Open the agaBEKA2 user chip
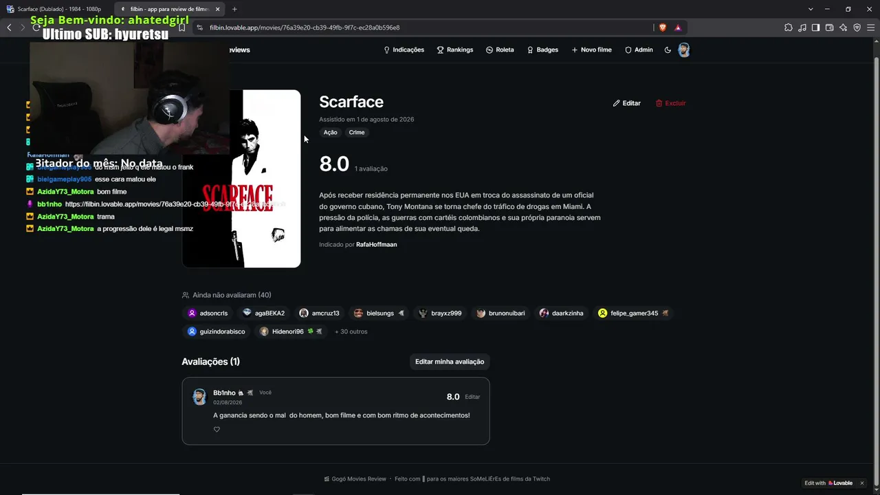The width and height of the screenshot is (880, 495). point(264,313)
